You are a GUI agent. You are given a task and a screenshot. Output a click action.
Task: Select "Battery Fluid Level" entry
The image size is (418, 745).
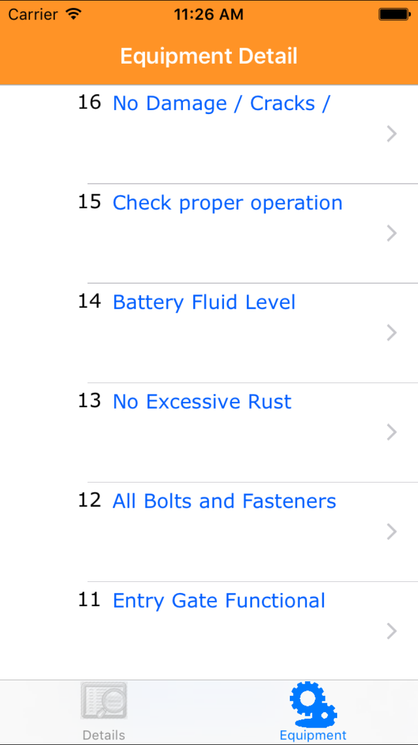(204, 302)
